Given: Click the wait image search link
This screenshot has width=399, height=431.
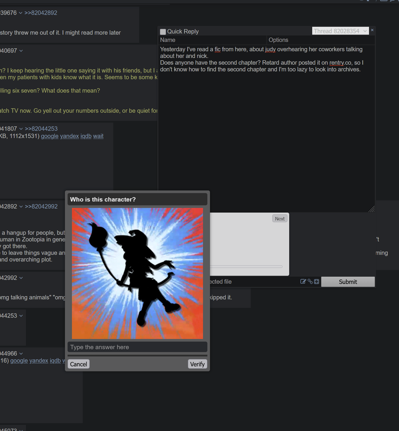Looking at the screenshot, I should click(x=98, y=136).
